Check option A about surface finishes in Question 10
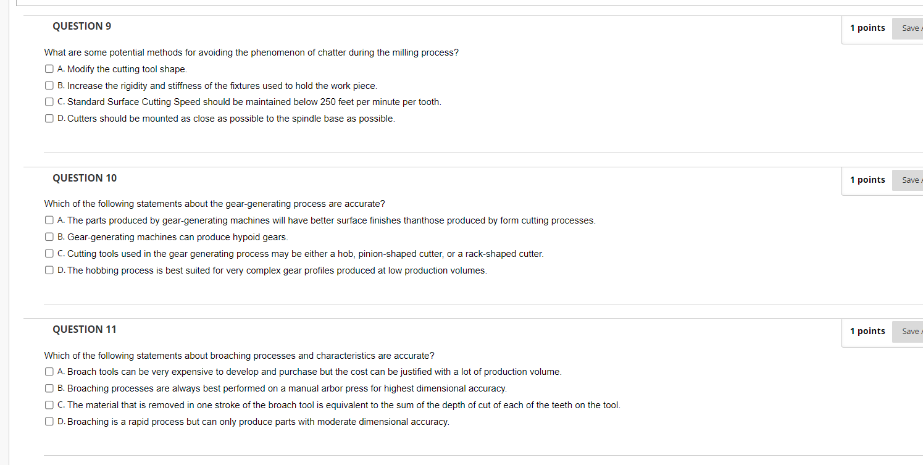The height and width of the screenshot is (465, 923). pos(49,220)
